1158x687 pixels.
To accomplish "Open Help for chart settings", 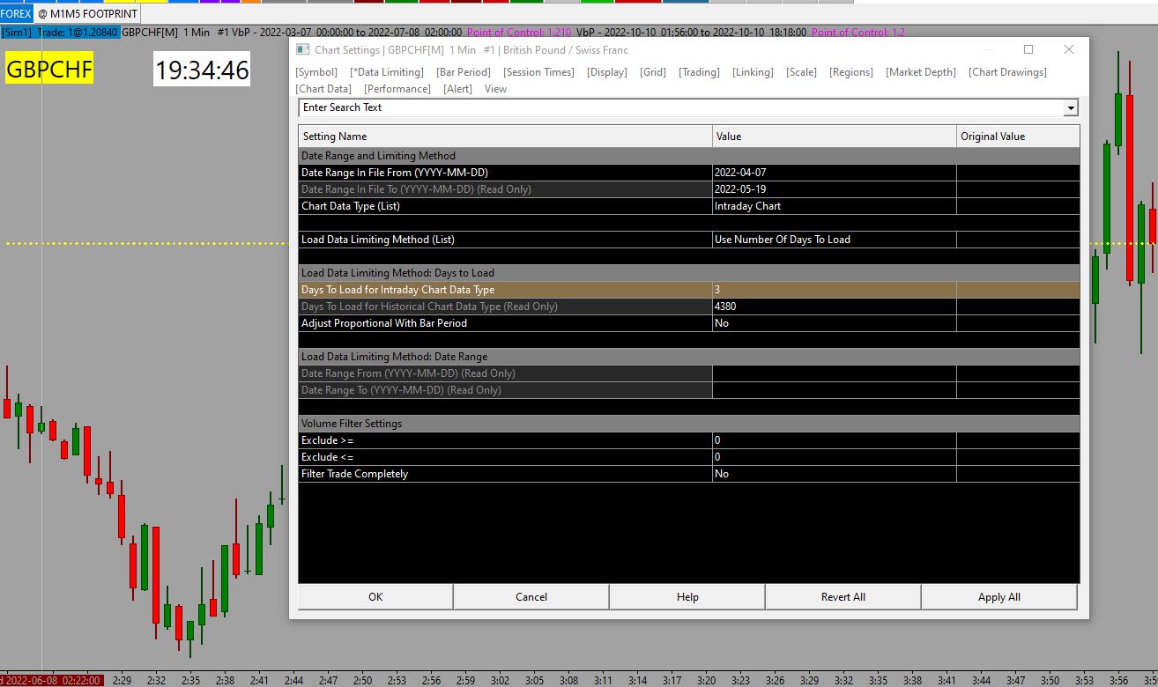I will coord(687,597).
